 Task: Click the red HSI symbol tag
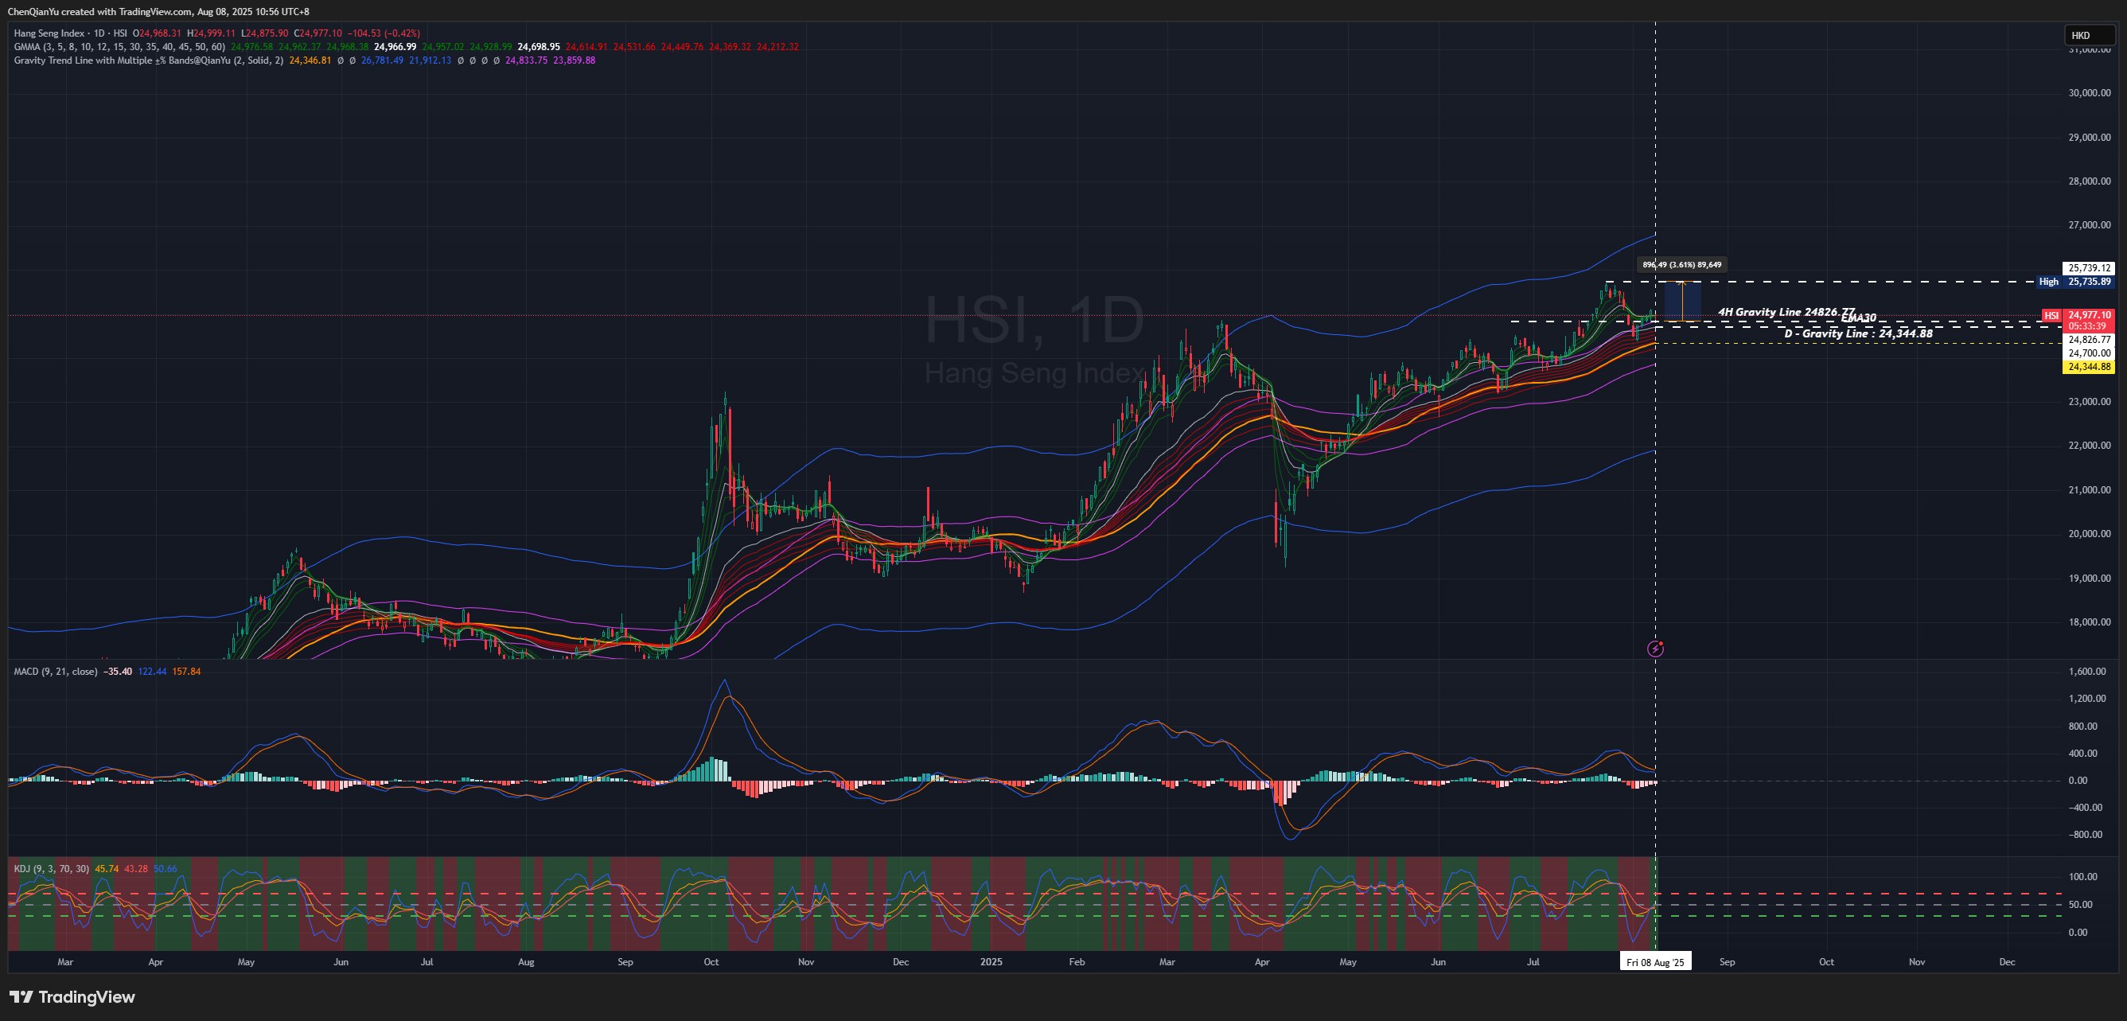2051,316
